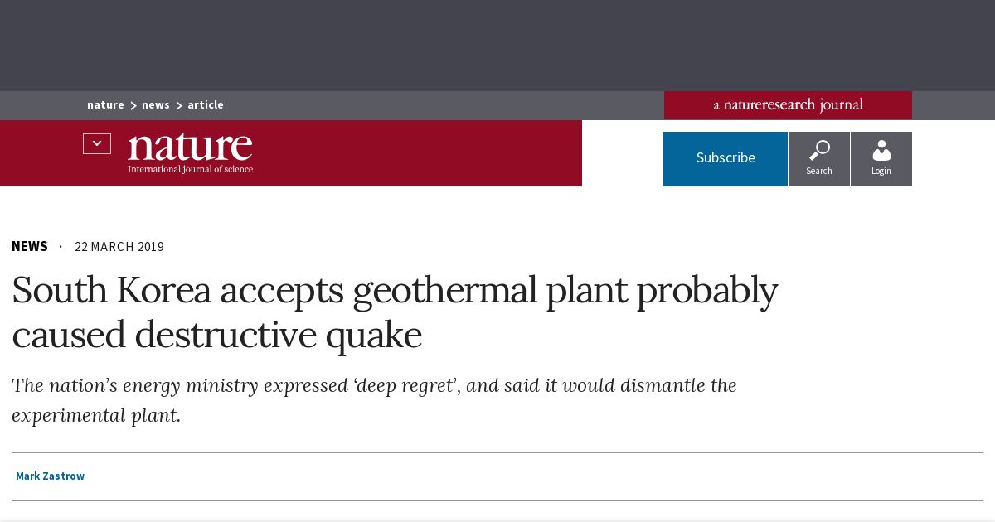995x522 pixels.
Task: Click the dark gray banner area at top
Action: click(498, 46)
